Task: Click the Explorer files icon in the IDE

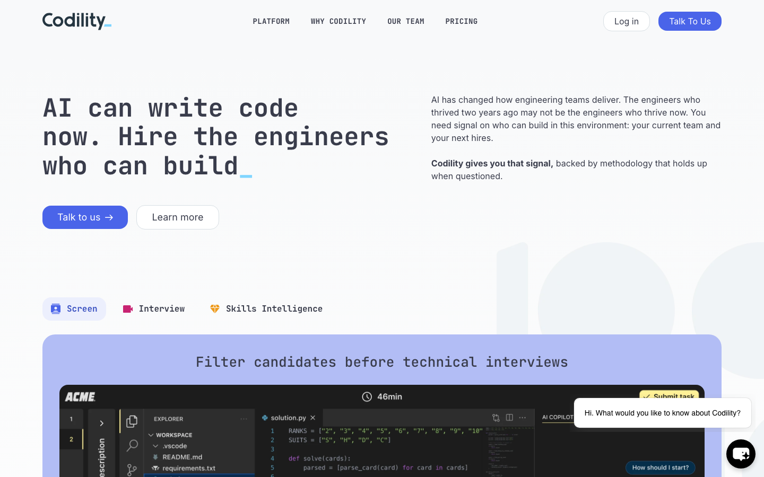Action: pyautogui.click(x=132, y=421)
